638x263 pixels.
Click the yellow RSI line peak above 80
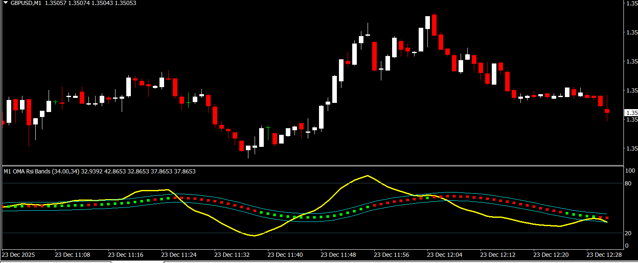[367, 176]
